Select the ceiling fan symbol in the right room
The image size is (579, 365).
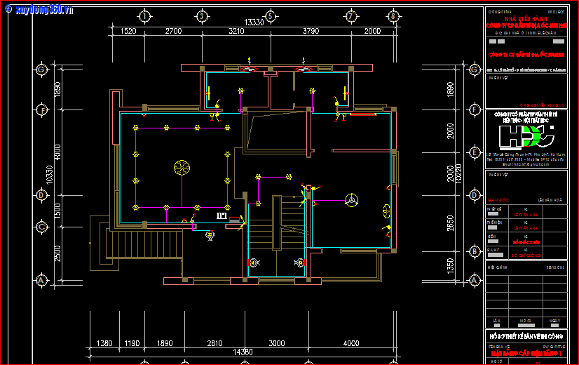point(349,199)
